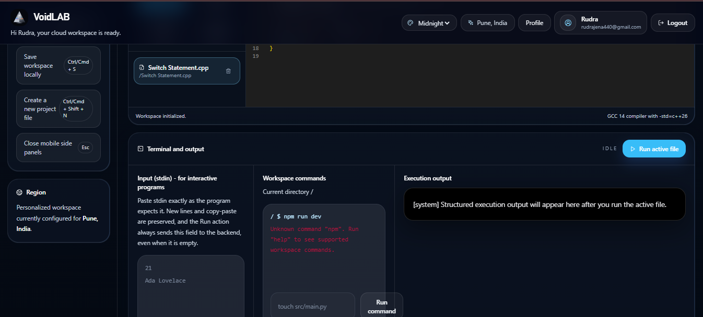Click the Region heading icon
The height and width of the screenshot is (317, 703).
19,192
